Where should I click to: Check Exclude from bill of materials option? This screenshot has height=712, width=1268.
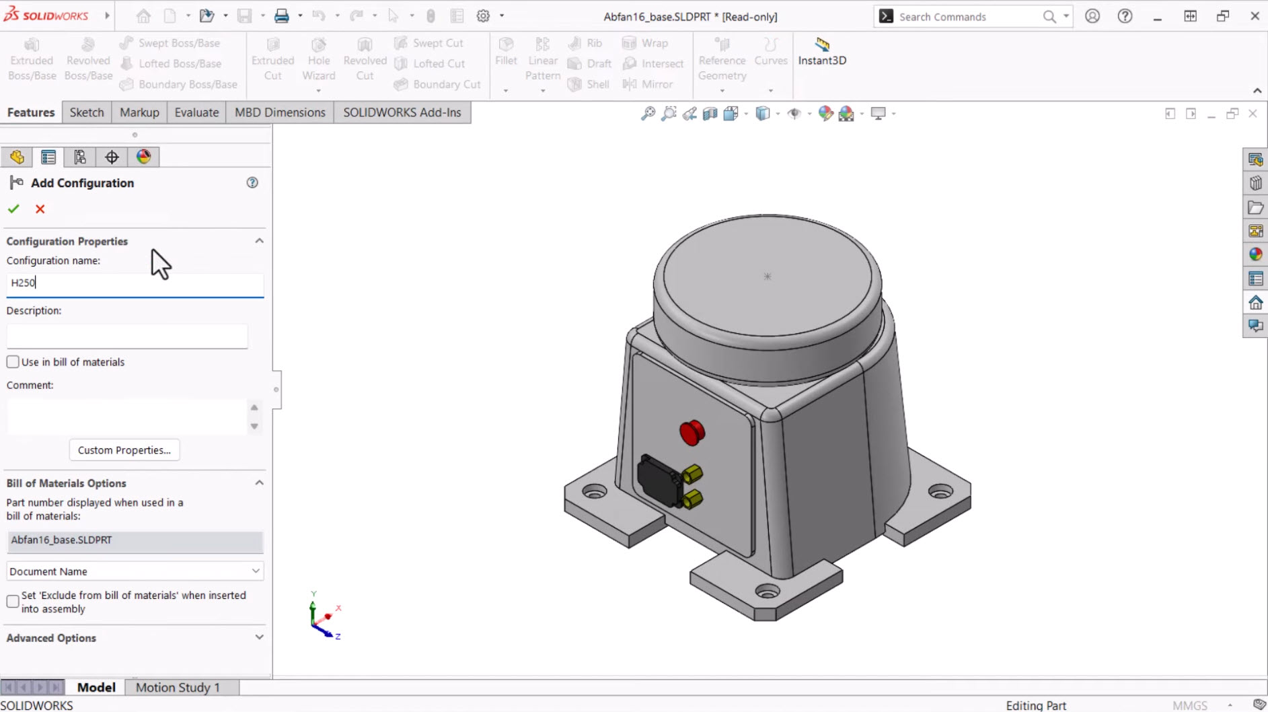pos(13,602)
